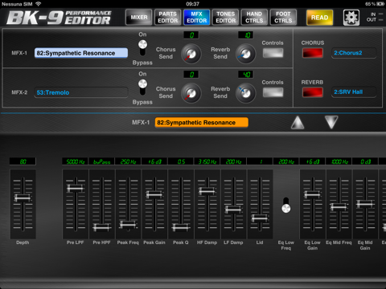386x289 pixels.
Task: Toggle the MFX-1 Controls button
Action: pos(273,53)
